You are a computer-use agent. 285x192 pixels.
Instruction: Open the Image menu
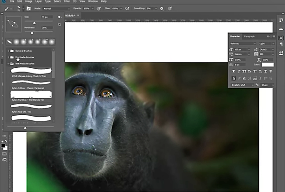tap(28, 1)
